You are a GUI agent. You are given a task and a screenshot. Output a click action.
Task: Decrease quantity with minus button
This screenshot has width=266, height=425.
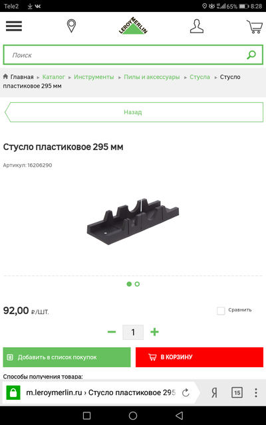click(112, 332)
